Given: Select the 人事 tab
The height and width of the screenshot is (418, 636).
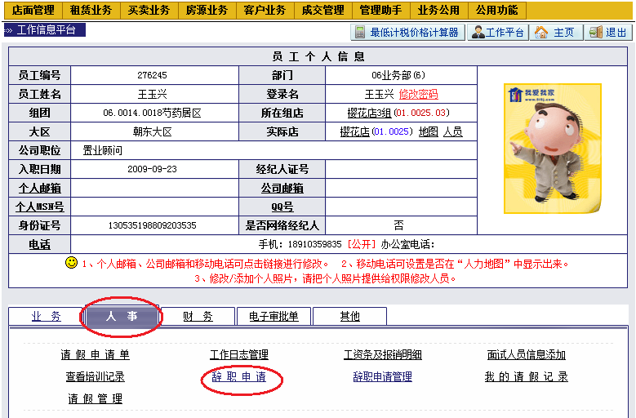Looking at the screenshot, I should click(x=122, y=316).
